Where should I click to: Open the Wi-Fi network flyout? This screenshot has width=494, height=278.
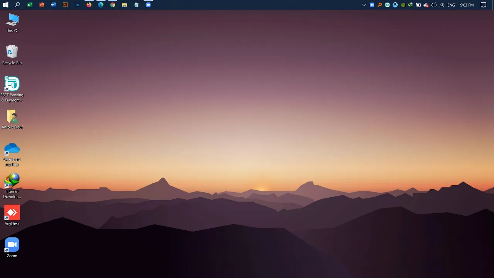442,5
